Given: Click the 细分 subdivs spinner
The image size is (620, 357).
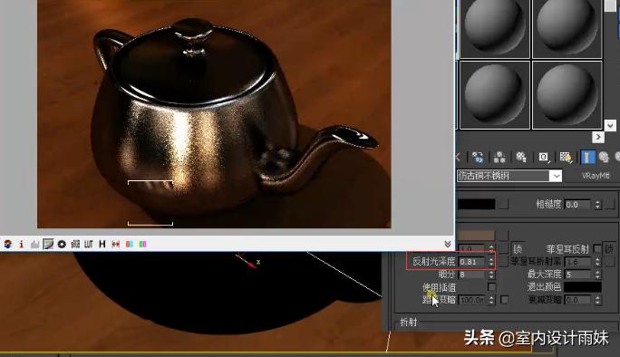Looking at the screenshot, I should tap(491, 275).
